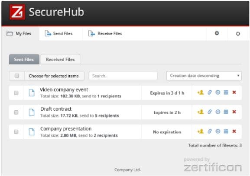The image size is (250, 176).
Task: Delete Company presentation with red X
Action: [x=234, y=131]
